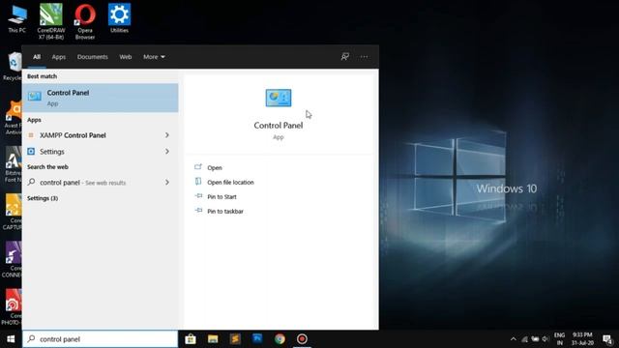This screenshot has height=348, width=619.
Task: Select the CorelDRAW X7 desktop shortcut
Action: pyautogui.click(x=51, y=21)
